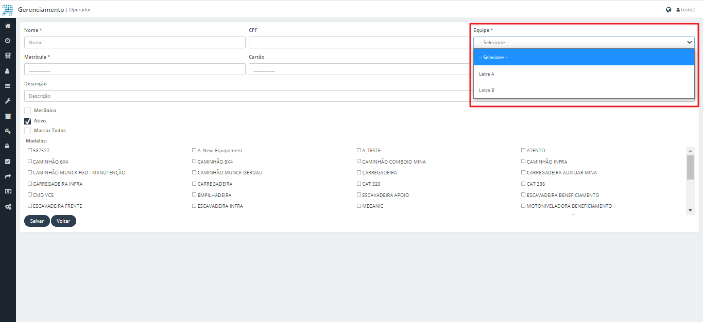Open the money bill icon in sidebar
The width and height of the screenshot is (703, 322).
(x=8, y=191)
